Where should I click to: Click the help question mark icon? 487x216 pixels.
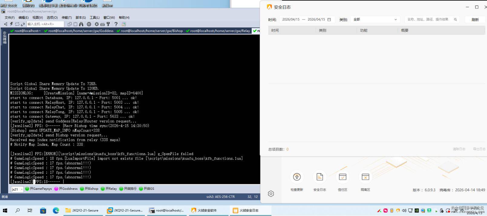tap(116, 24)
